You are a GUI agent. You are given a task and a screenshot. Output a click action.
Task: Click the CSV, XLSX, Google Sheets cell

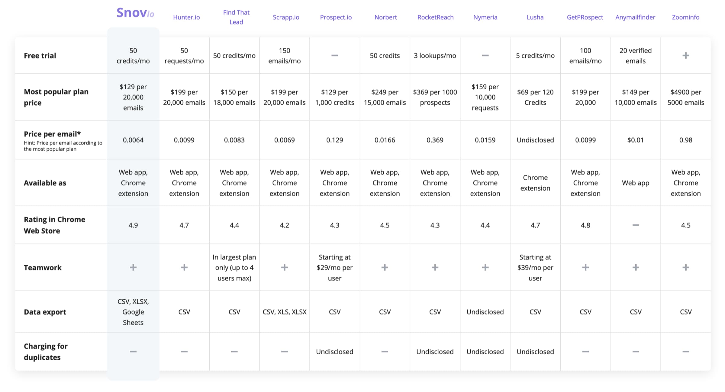133,312
